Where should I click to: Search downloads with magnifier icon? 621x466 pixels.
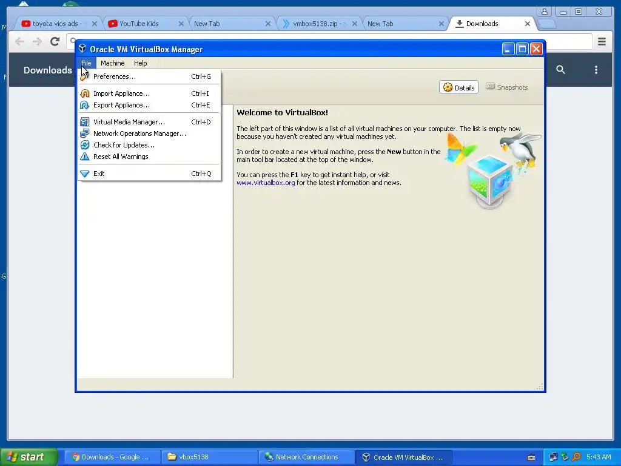tap(560, 70)
